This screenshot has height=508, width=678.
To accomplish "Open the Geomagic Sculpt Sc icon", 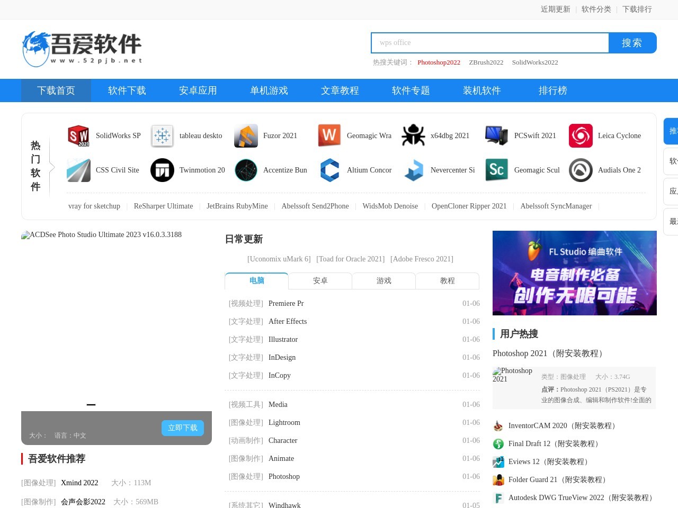I will click(497, 170).
